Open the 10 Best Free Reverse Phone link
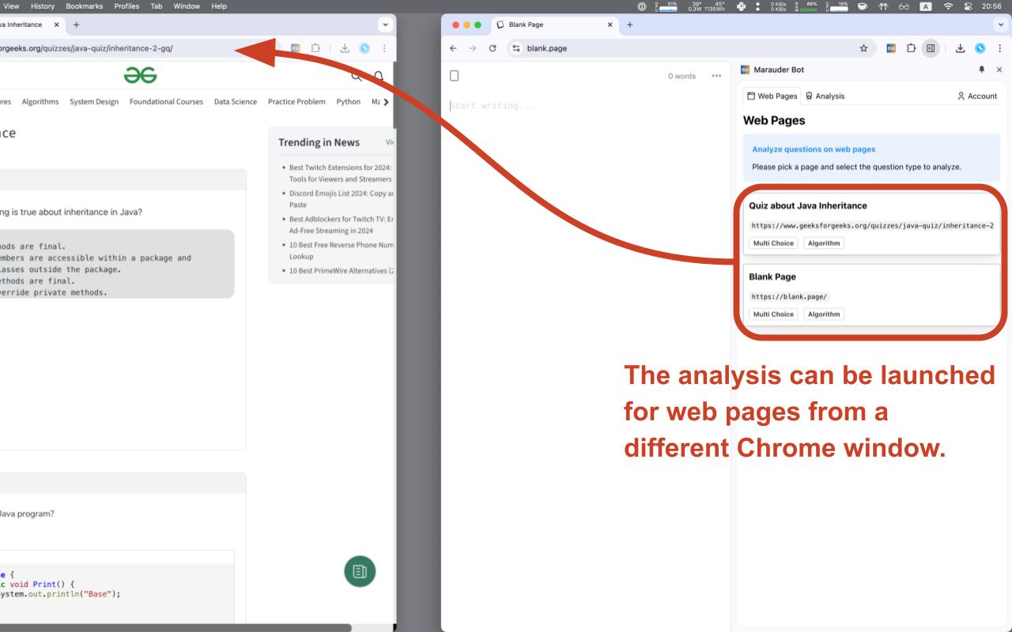Viewport: 1012px width, 632px height. 342,251
